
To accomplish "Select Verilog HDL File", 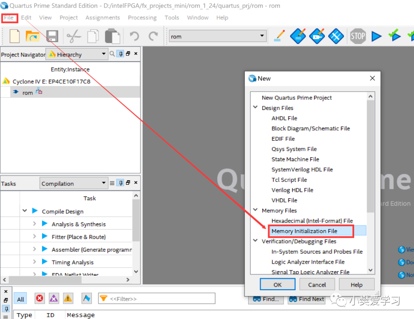I will [x=292, y=190].
